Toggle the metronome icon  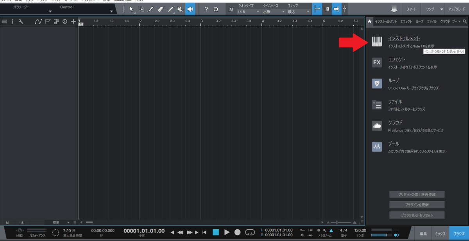(331, 230)
